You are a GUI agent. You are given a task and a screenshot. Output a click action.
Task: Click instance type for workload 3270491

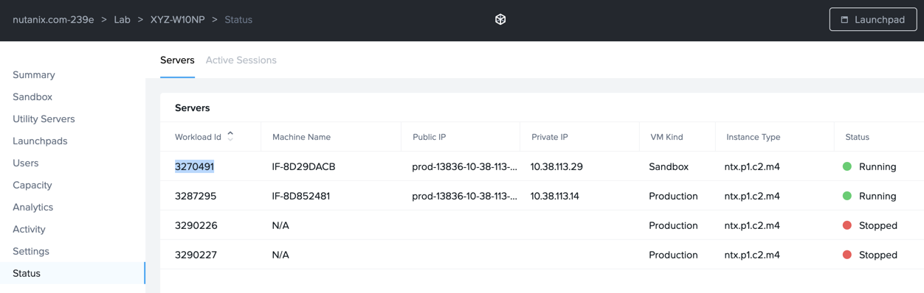point(752,166)
